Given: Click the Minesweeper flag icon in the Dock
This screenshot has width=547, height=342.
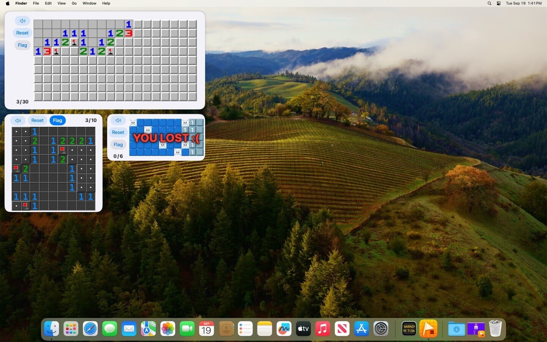Looking at the screenshot, I should click(x=428, y=328).
